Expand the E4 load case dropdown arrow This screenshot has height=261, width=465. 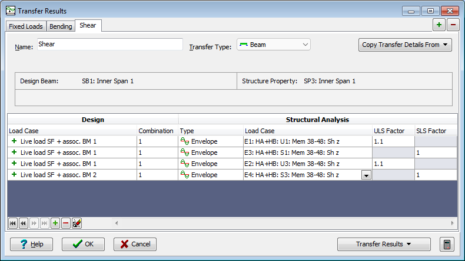click(366, 175)
